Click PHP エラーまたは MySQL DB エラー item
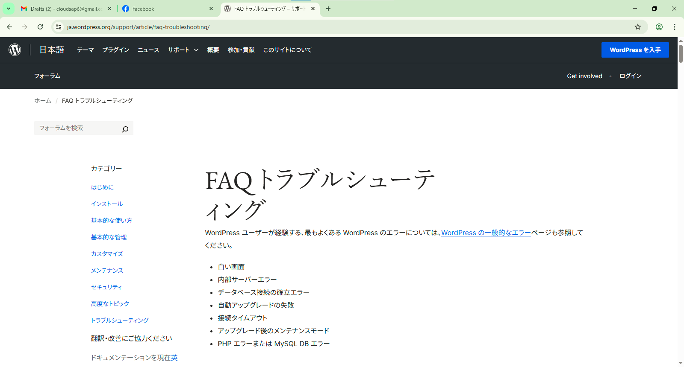The image size is (684, 367). 274,344
